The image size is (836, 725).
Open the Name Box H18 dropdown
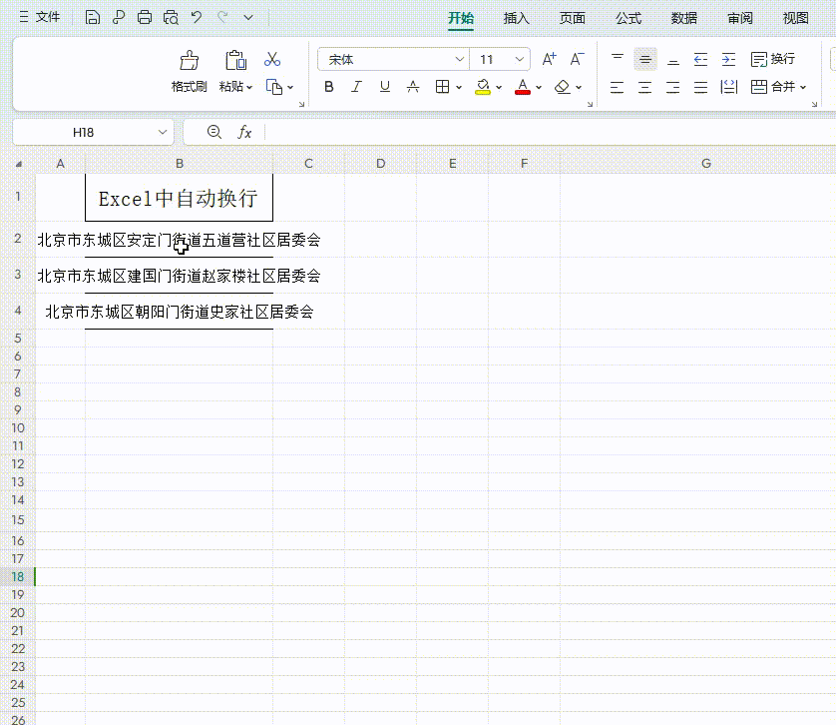[163, 132]
